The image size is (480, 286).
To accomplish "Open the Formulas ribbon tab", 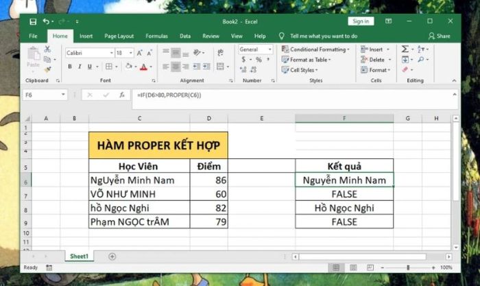I will pos(157,36).
